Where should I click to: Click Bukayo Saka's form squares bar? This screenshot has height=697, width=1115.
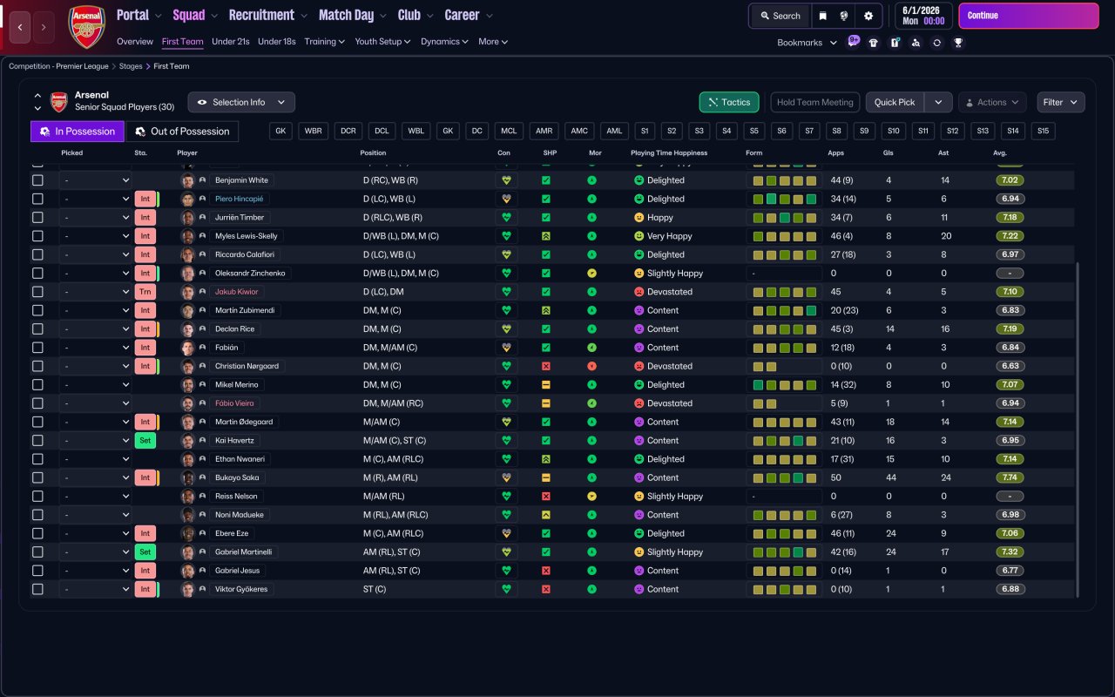pos(784,477)
